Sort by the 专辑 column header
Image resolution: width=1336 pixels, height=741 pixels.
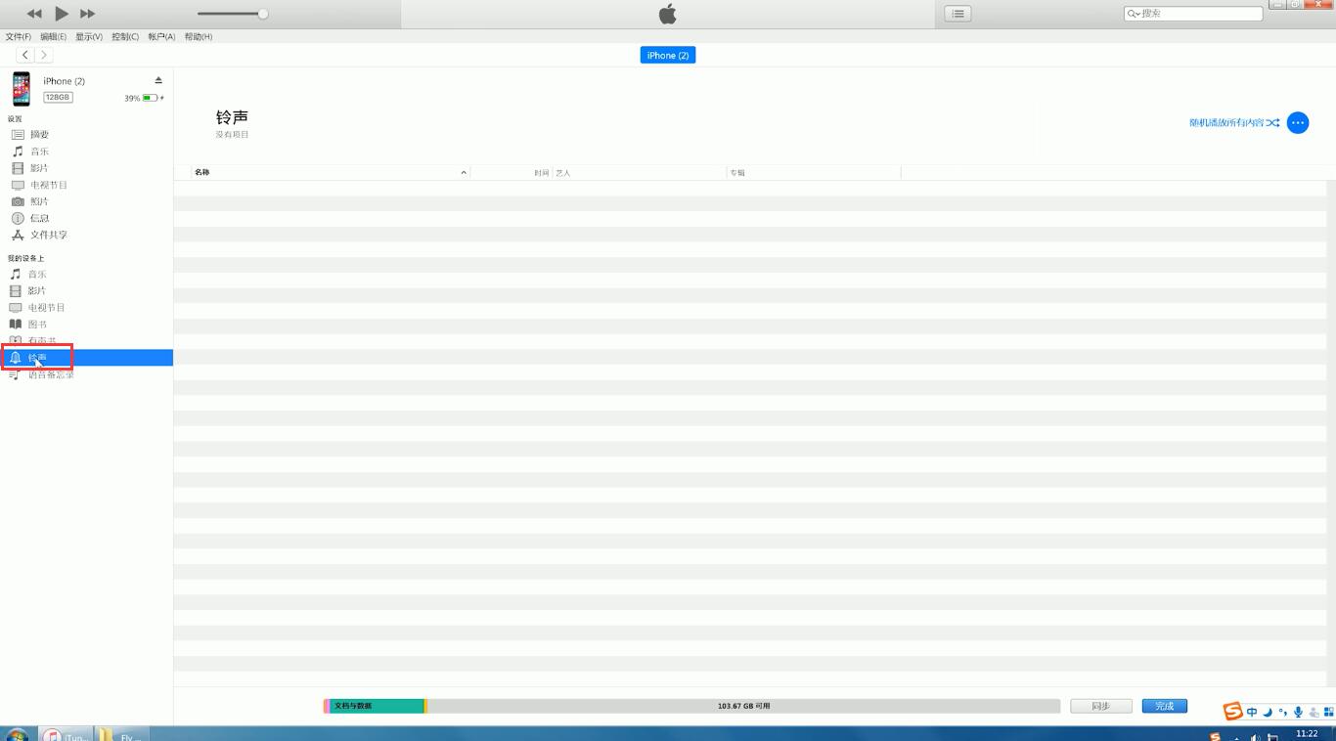(x=814, y=172)
